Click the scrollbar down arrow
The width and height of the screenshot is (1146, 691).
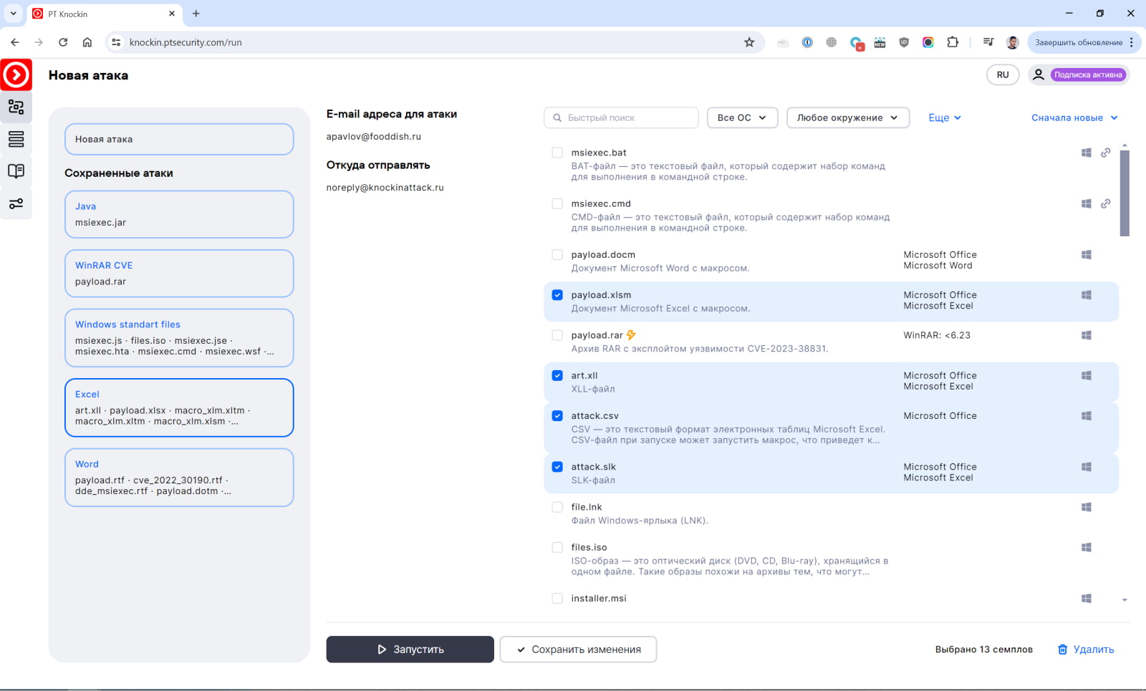tap(1125, 600)
